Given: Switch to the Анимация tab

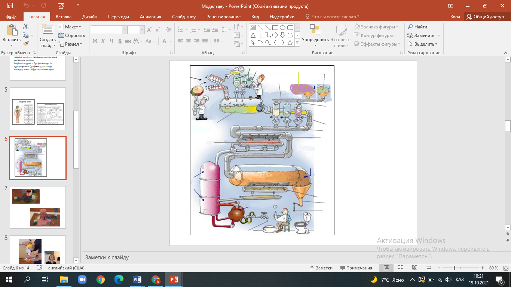Looking at the screenshot, I should [150, 17].
